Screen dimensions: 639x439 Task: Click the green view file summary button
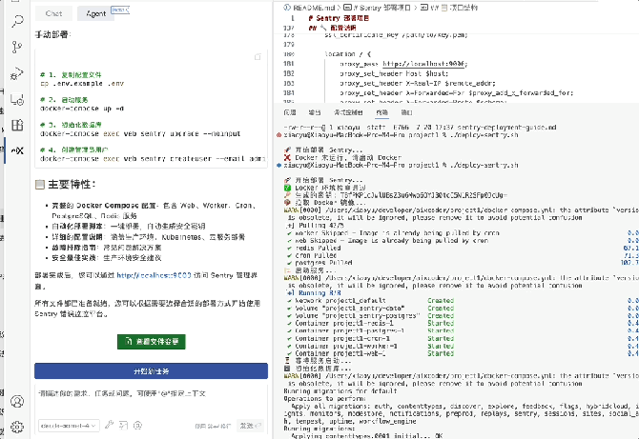click(x=152, y=341)
